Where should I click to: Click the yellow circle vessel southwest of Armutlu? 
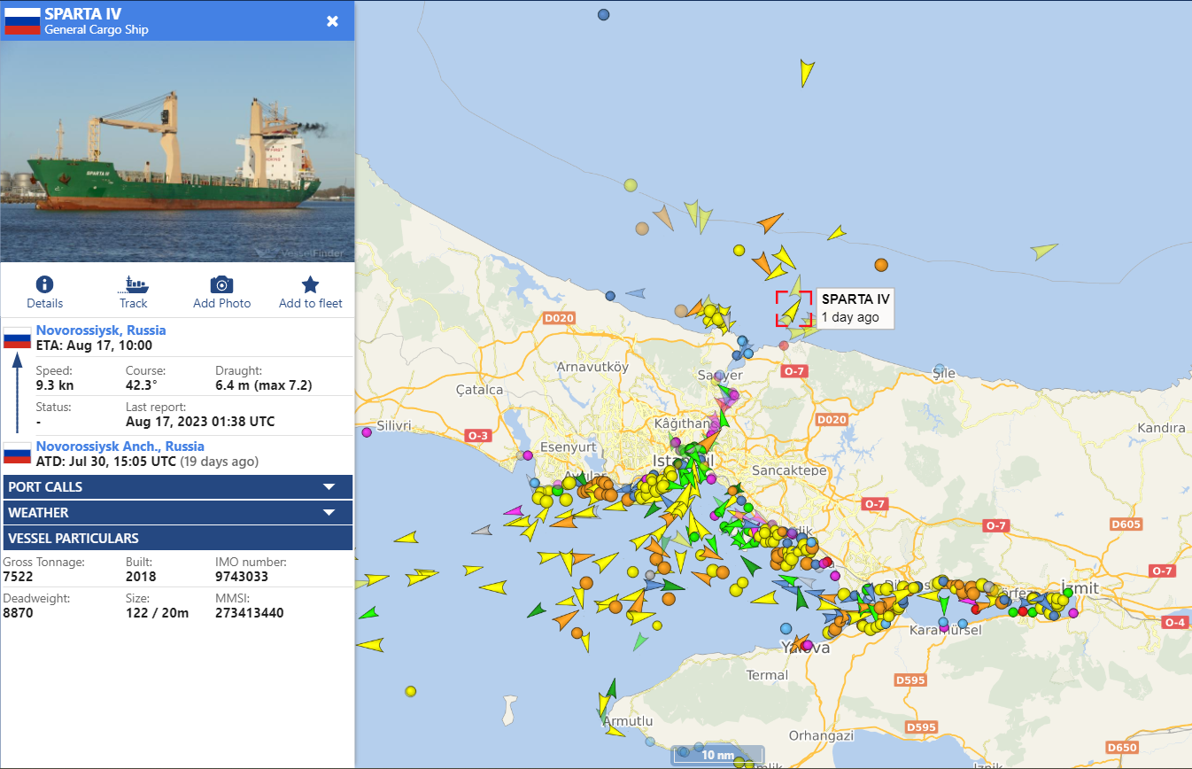410,691
